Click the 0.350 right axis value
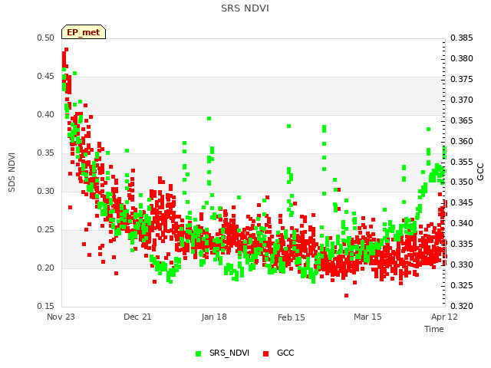This screenshot has height=368, width=491. (462, 182)
